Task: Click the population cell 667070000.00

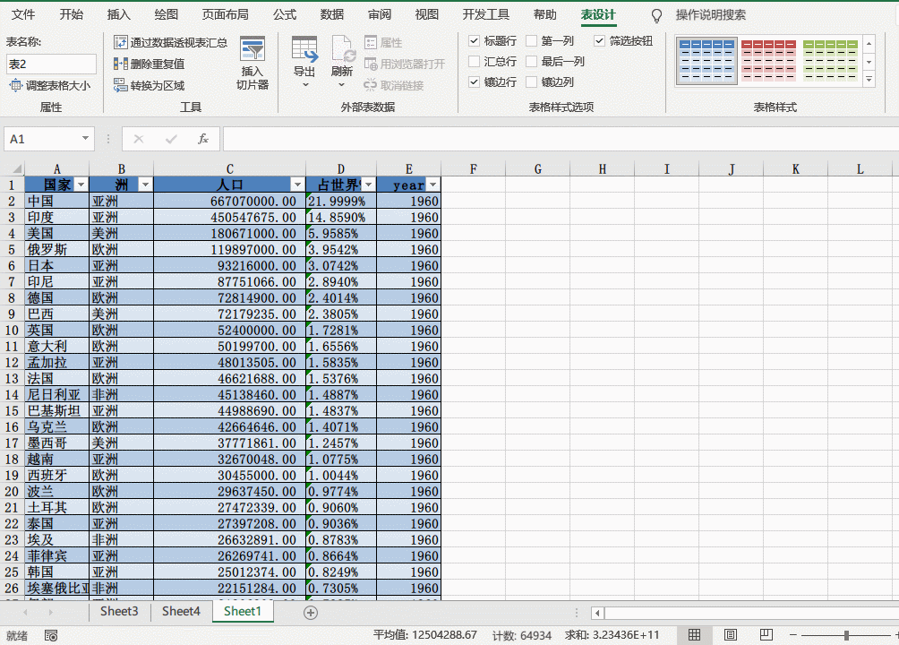Action: point(229,202)
